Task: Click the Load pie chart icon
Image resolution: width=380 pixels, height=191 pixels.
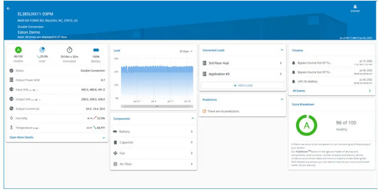Action: coord(42,50)
